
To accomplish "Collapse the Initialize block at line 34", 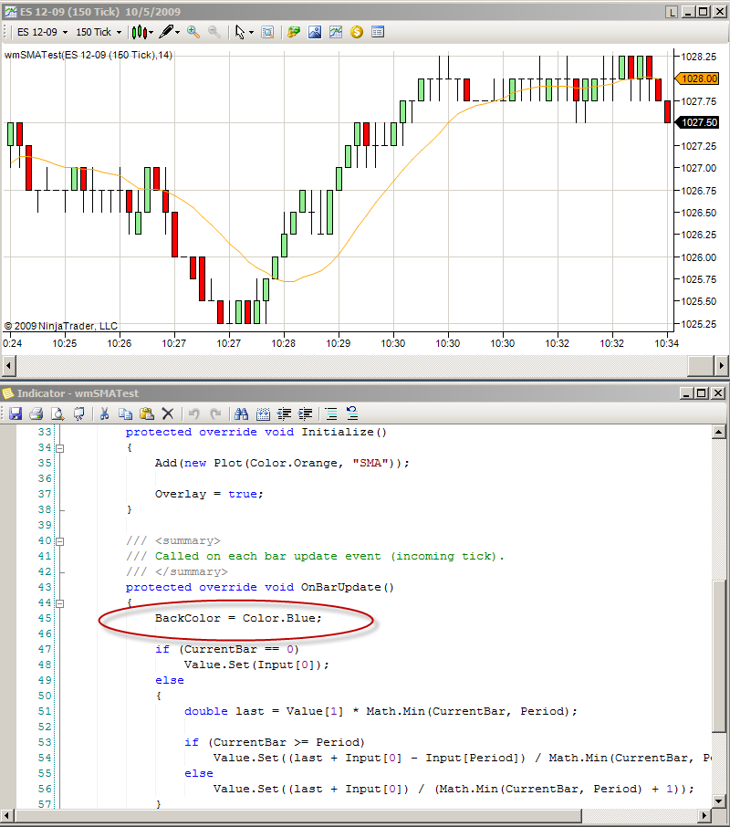I will pyautogui.click(x=60, y=448).
